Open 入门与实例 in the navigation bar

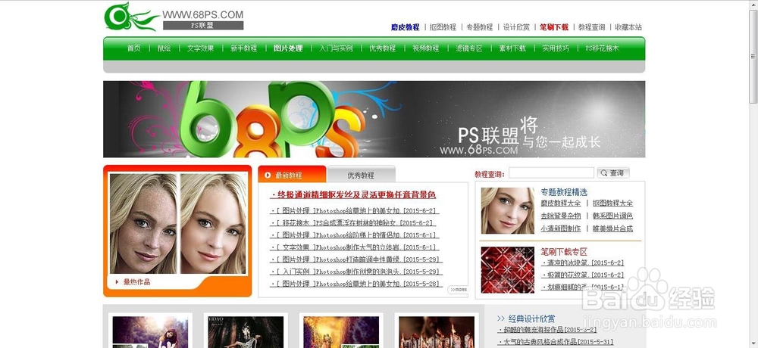click(x=336, y=48)
